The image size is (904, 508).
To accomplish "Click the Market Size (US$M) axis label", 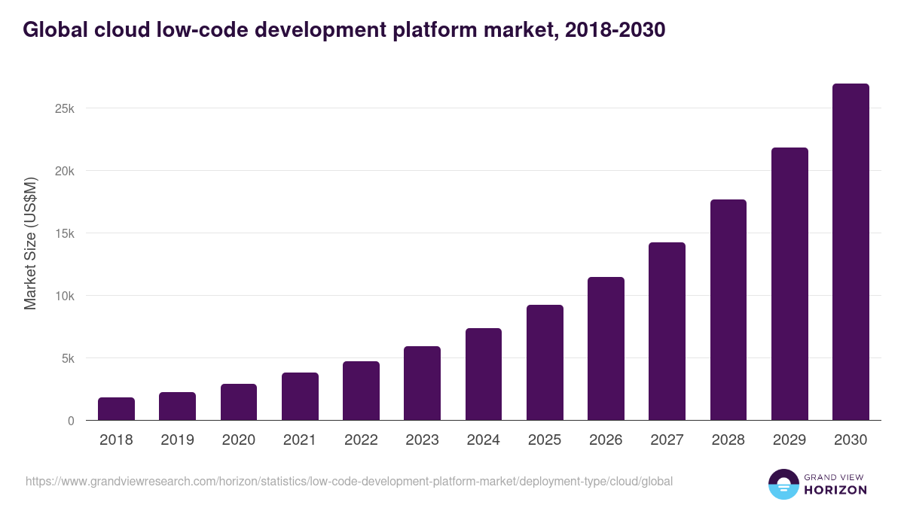I will 30,243.
